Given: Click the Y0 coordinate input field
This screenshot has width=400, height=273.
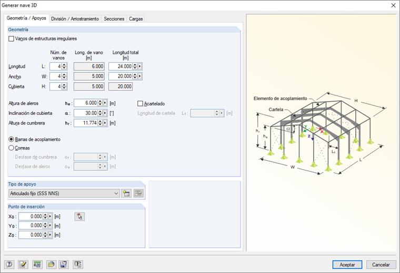Looking at the screenshot, I should pos(31,226).
